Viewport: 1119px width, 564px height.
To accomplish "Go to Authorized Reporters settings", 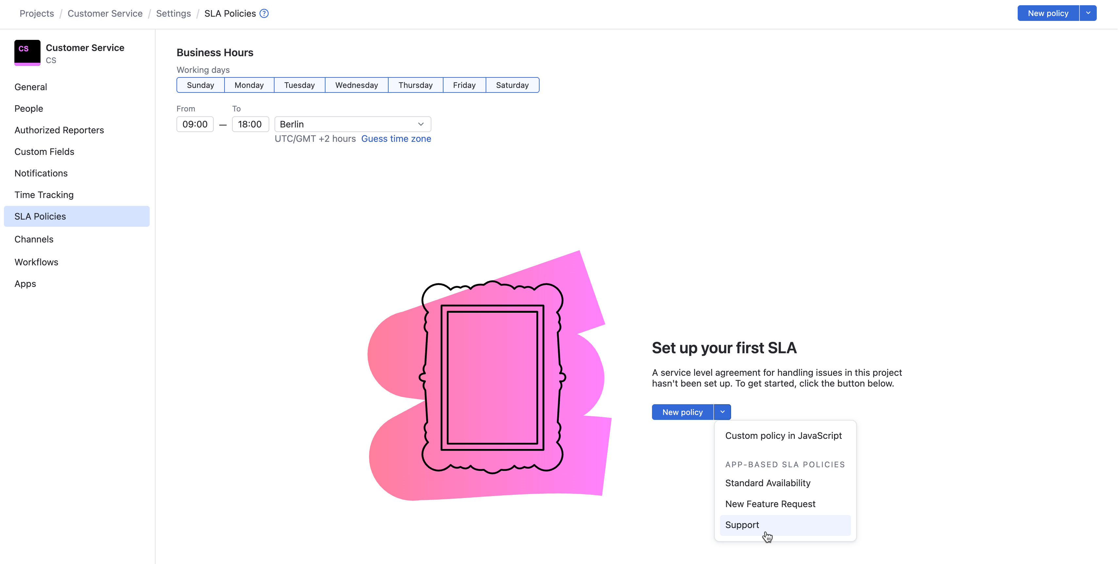I will [77, 130].
